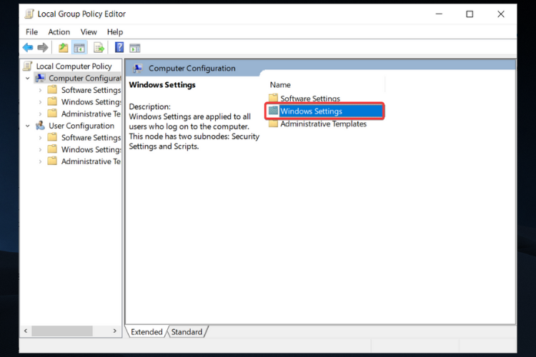Maximize the Local Group Policy Editor window

point(470,14)
